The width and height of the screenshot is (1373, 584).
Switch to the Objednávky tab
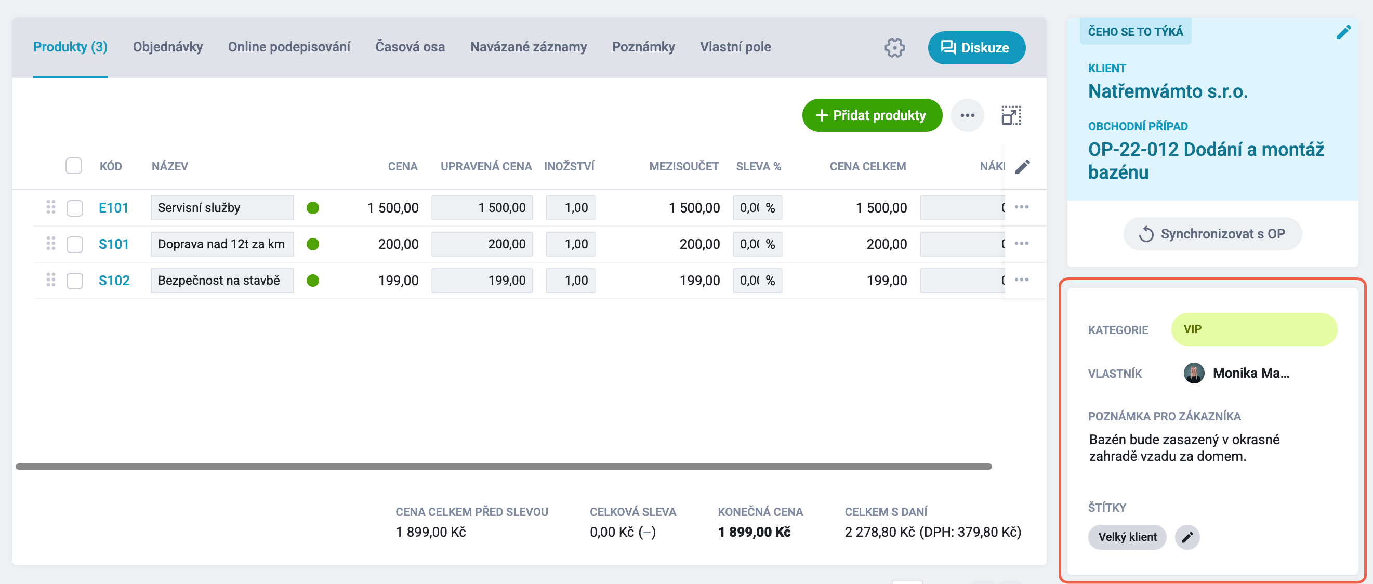pos(168,47)
